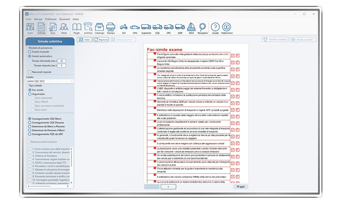
Task: Select the CQC truck icon
Action: coord(157,28)
